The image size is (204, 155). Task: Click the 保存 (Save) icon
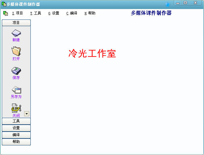pyautogui.click(x=16, y=71)
